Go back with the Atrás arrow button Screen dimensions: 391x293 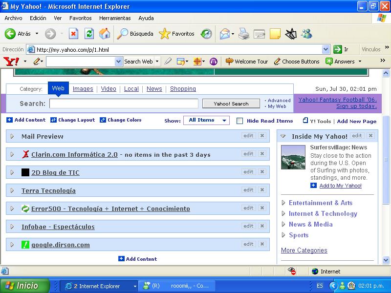click(18, 34)
